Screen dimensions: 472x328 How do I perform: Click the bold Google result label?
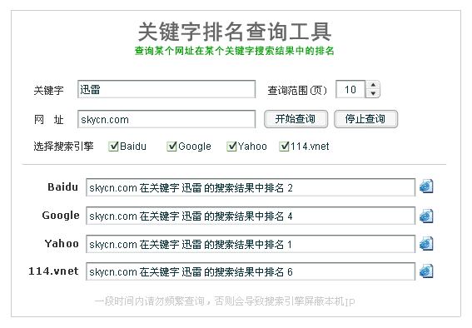61,216
